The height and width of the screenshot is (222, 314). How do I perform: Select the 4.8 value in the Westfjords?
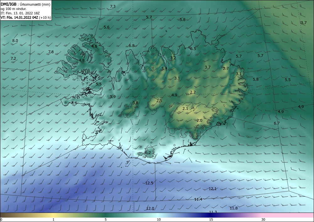82,60
